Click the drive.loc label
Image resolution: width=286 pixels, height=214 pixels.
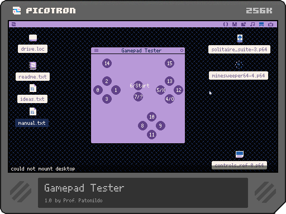pos(32,49)
